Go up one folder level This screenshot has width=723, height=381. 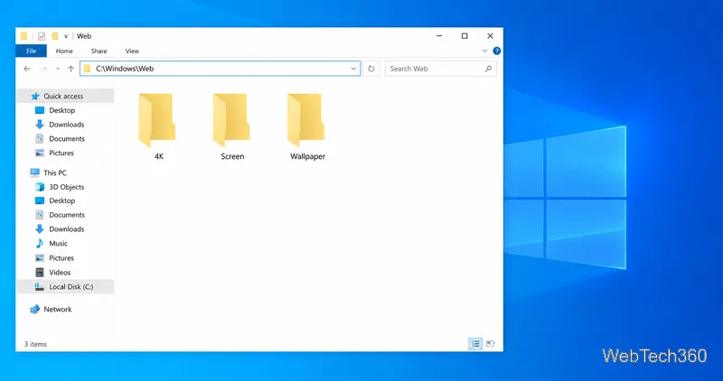click(x=70, y=69)
